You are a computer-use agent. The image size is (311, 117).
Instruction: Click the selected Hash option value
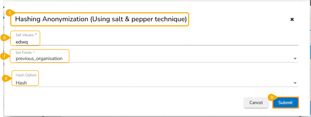click(x=21, y=83)
